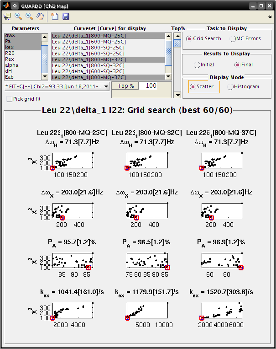Select curve Leu 22\delta_1[800-SQ-25C]
The image size is (276, 349).
click(108, 48)
